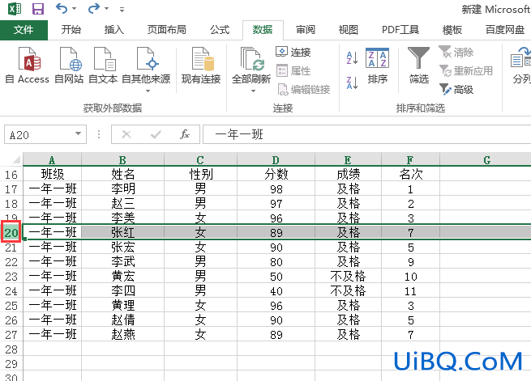This screenshot has height=381, width=531.
Task: Switch to the 审阅 tab
Action: [306, 30]
